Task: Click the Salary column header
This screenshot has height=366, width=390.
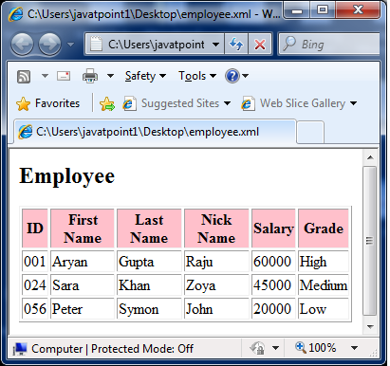Action: (x=273, y=229)
